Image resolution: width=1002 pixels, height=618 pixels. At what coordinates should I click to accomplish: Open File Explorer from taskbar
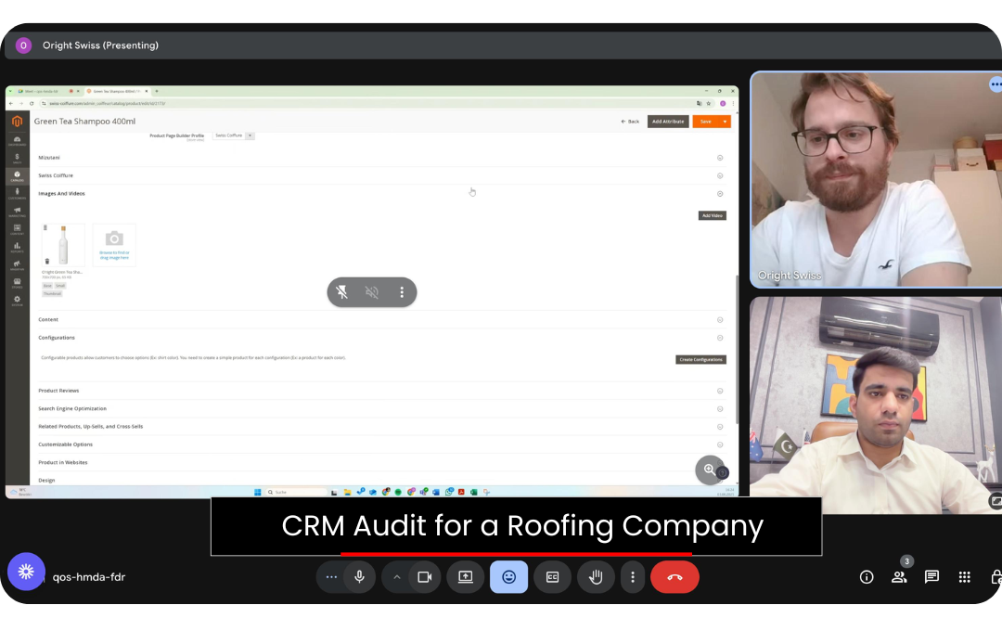coord(347,492)
